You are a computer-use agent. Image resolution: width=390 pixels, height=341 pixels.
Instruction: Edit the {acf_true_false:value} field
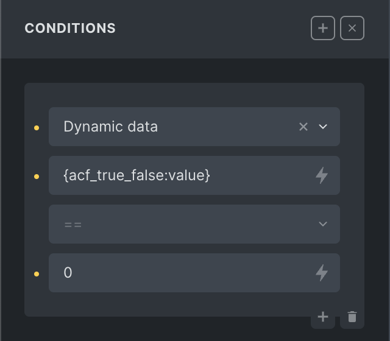click(x=183, y=175)
